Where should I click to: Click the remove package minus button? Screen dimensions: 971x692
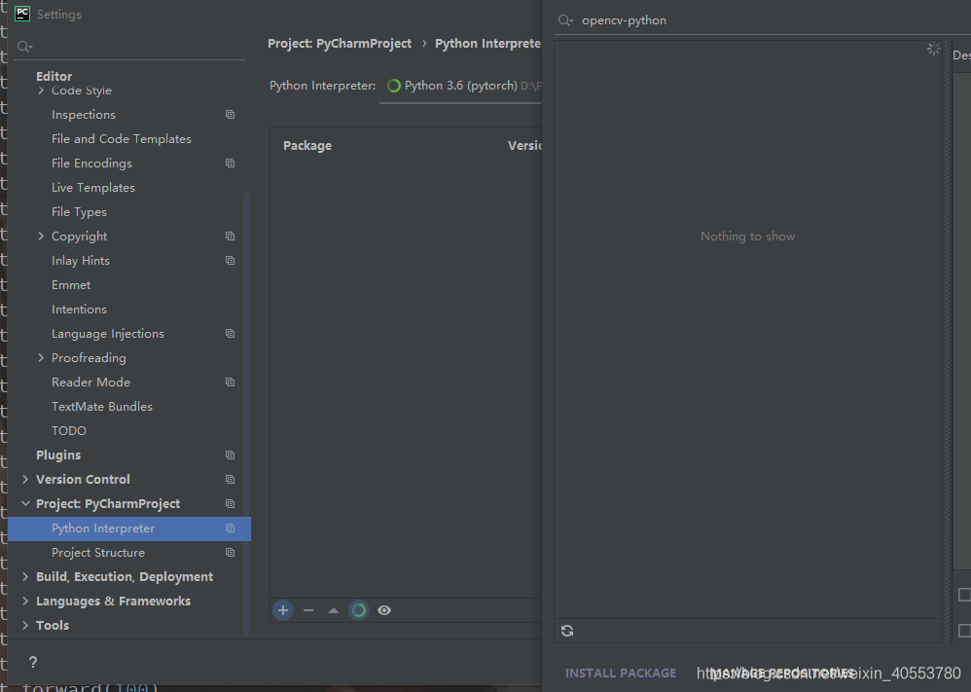pyautogui.click(x=308, y=610)
